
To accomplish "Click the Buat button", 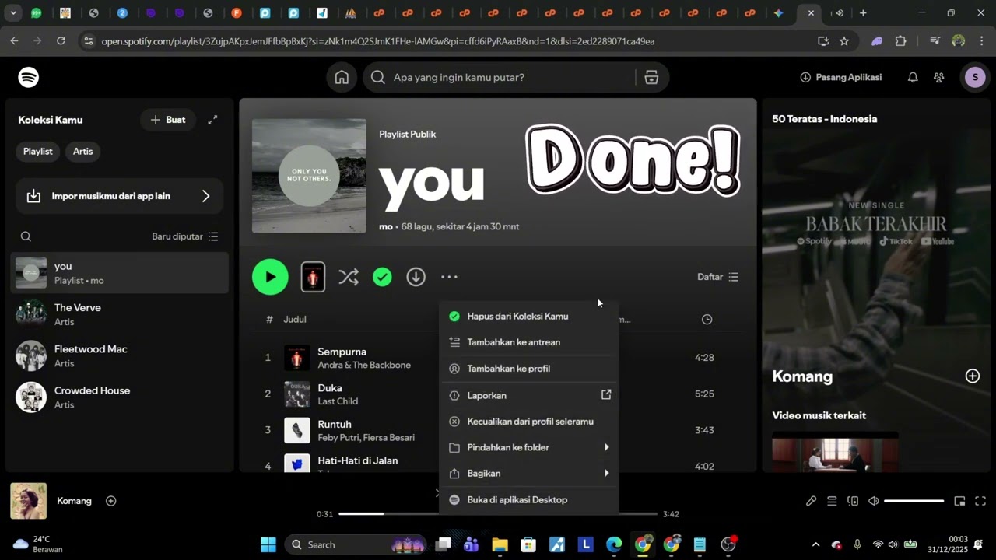I will click(x=167, y=120).
